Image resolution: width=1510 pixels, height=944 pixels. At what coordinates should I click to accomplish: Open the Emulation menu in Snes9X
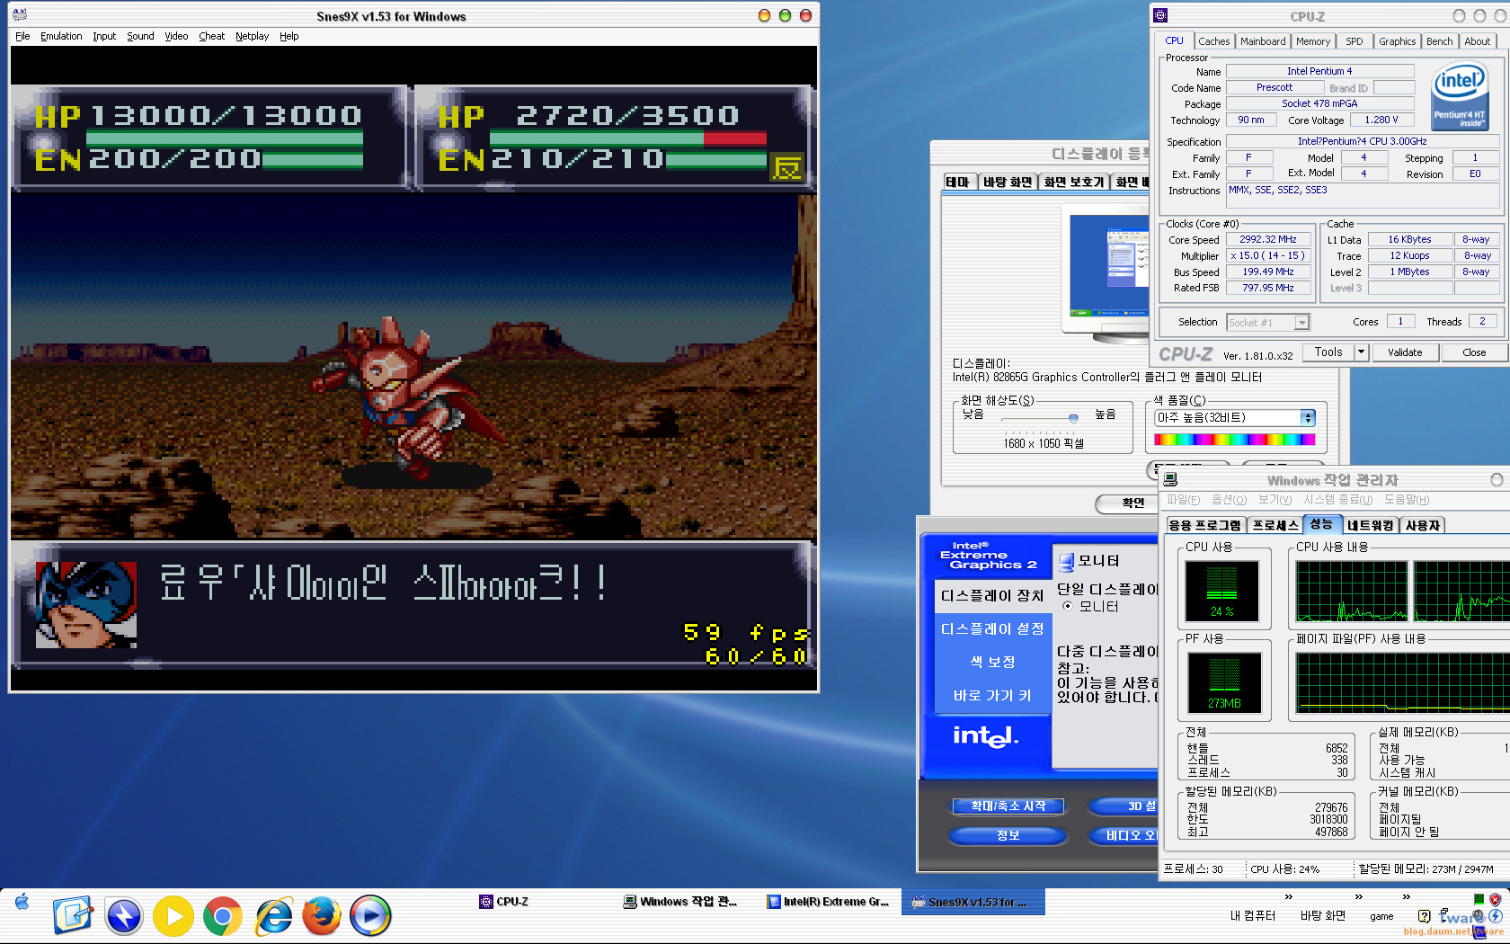(x=61, y=36)
